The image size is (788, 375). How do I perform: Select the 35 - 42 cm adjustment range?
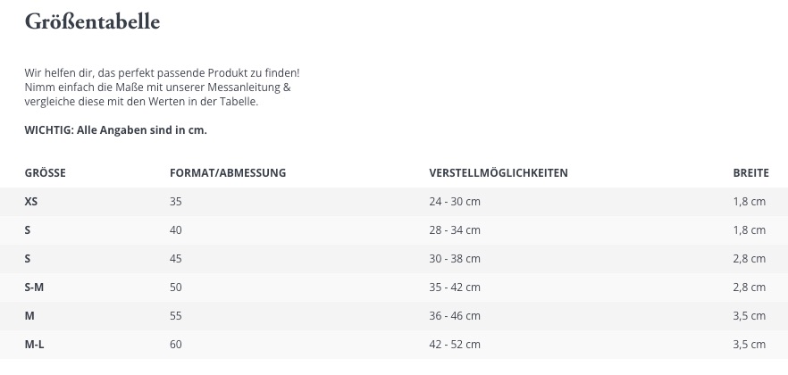pyautogui.click(x=455, y=287)
